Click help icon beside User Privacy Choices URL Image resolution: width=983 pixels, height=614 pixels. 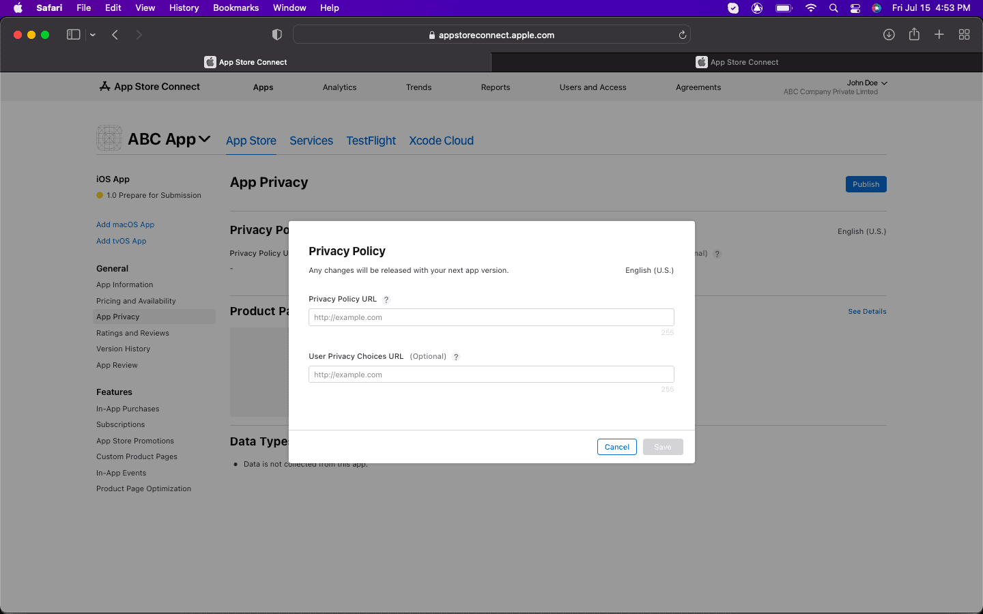click(x=456, y=357)
